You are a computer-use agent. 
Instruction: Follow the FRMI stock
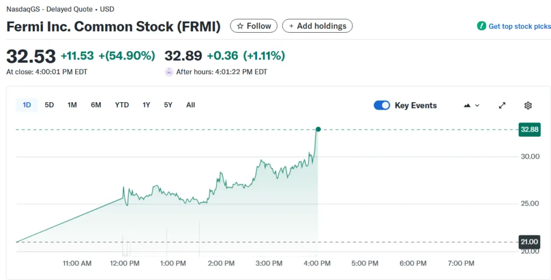point(253,26)
